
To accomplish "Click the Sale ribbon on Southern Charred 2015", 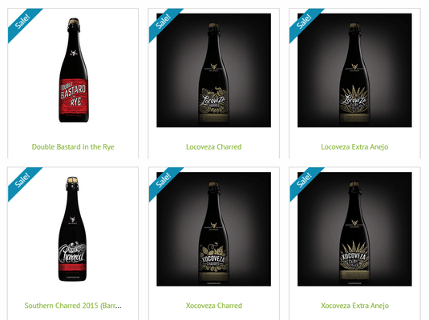I will [x=22, y=181].
